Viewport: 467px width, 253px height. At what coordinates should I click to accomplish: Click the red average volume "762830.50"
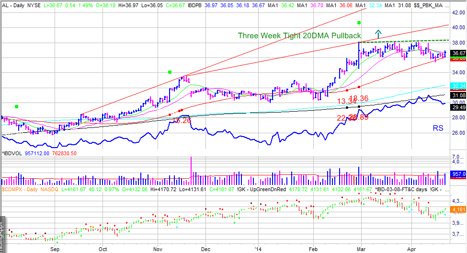point(64,153)
